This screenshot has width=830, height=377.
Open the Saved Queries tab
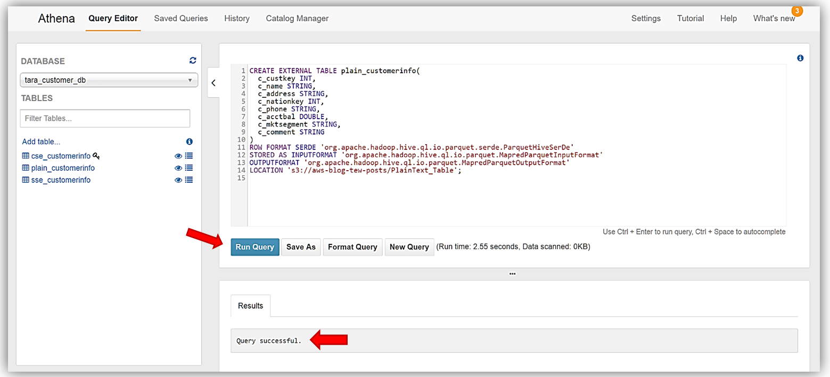coord(181,19)
